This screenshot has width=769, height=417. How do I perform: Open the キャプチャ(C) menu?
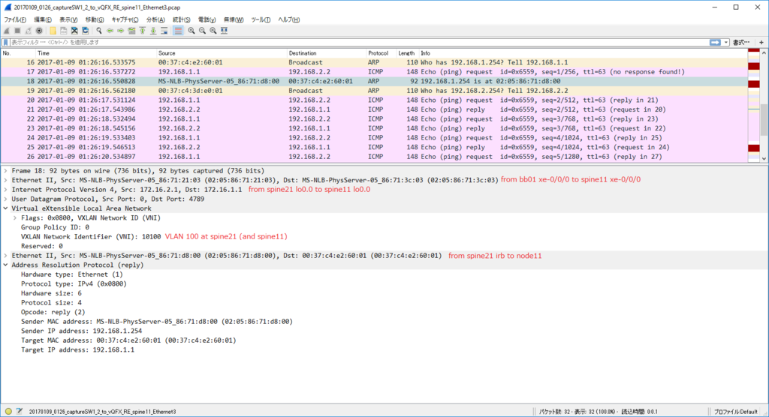(x=125, y=19)
